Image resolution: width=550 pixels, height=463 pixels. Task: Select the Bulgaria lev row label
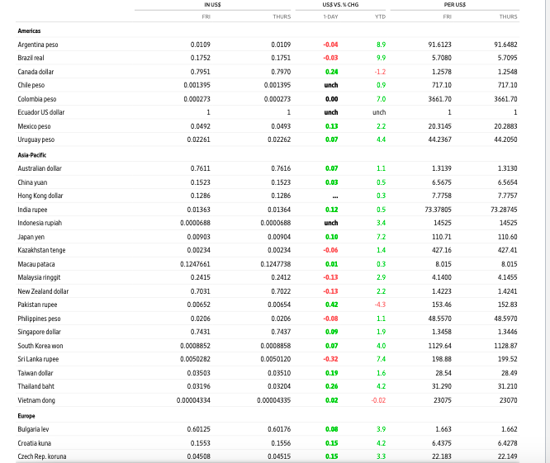[x=33, y=429]
